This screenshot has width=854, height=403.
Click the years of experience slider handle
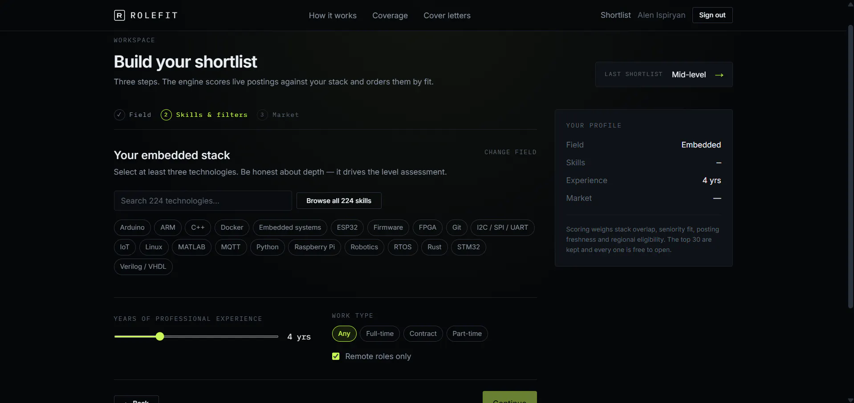click(x=160, y=336)
